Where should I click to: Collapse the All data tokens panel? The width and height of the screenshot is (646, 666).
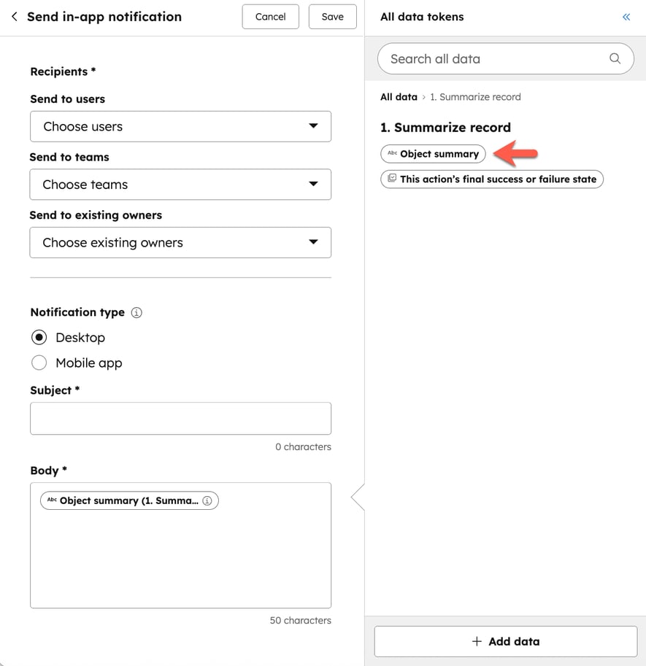[x=626, y=16]
